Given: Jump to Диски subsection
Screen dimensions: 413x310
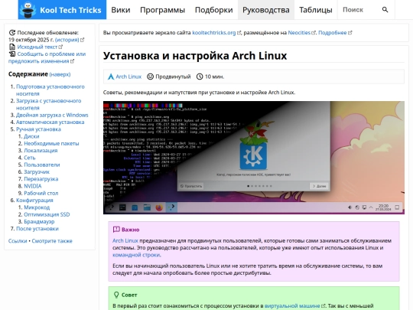Looking at the screenshot, I should (31, 136).
